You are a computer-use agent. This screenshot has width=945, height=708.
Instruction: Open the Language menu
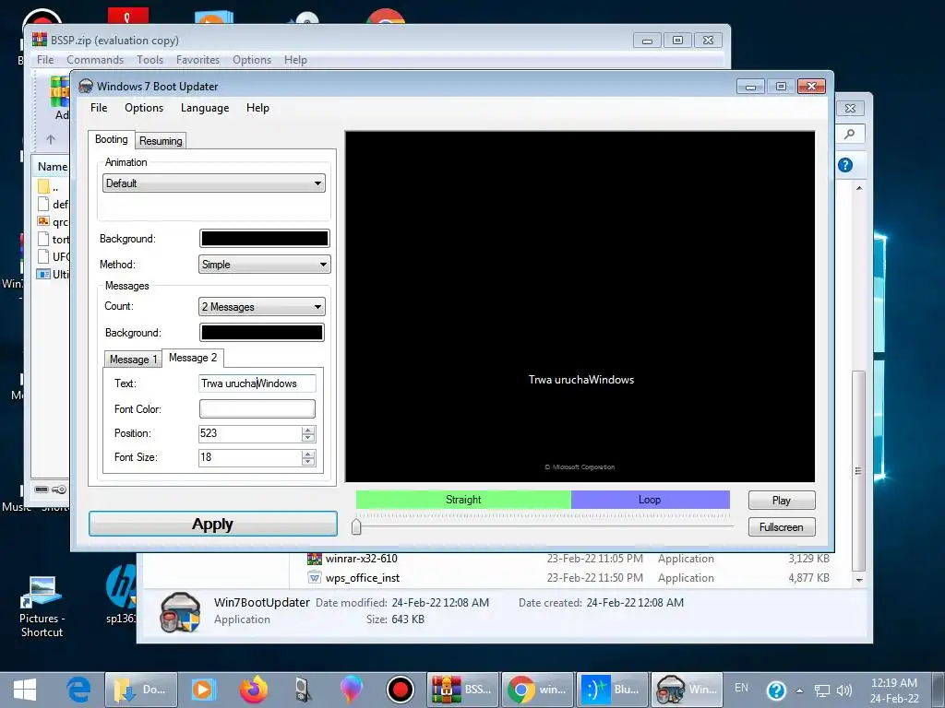point(205,108)
